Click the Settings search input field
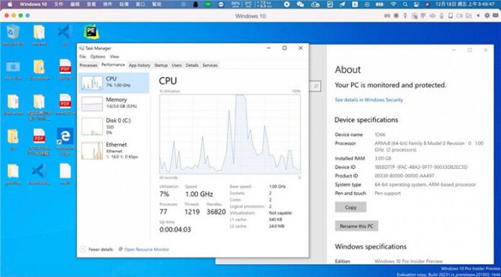Screen dimensions: 501x277 pos(315,86)
